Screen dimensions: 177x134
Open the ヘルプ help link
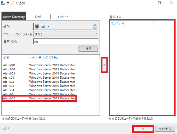pyautogui.click(x=5, y=129)
